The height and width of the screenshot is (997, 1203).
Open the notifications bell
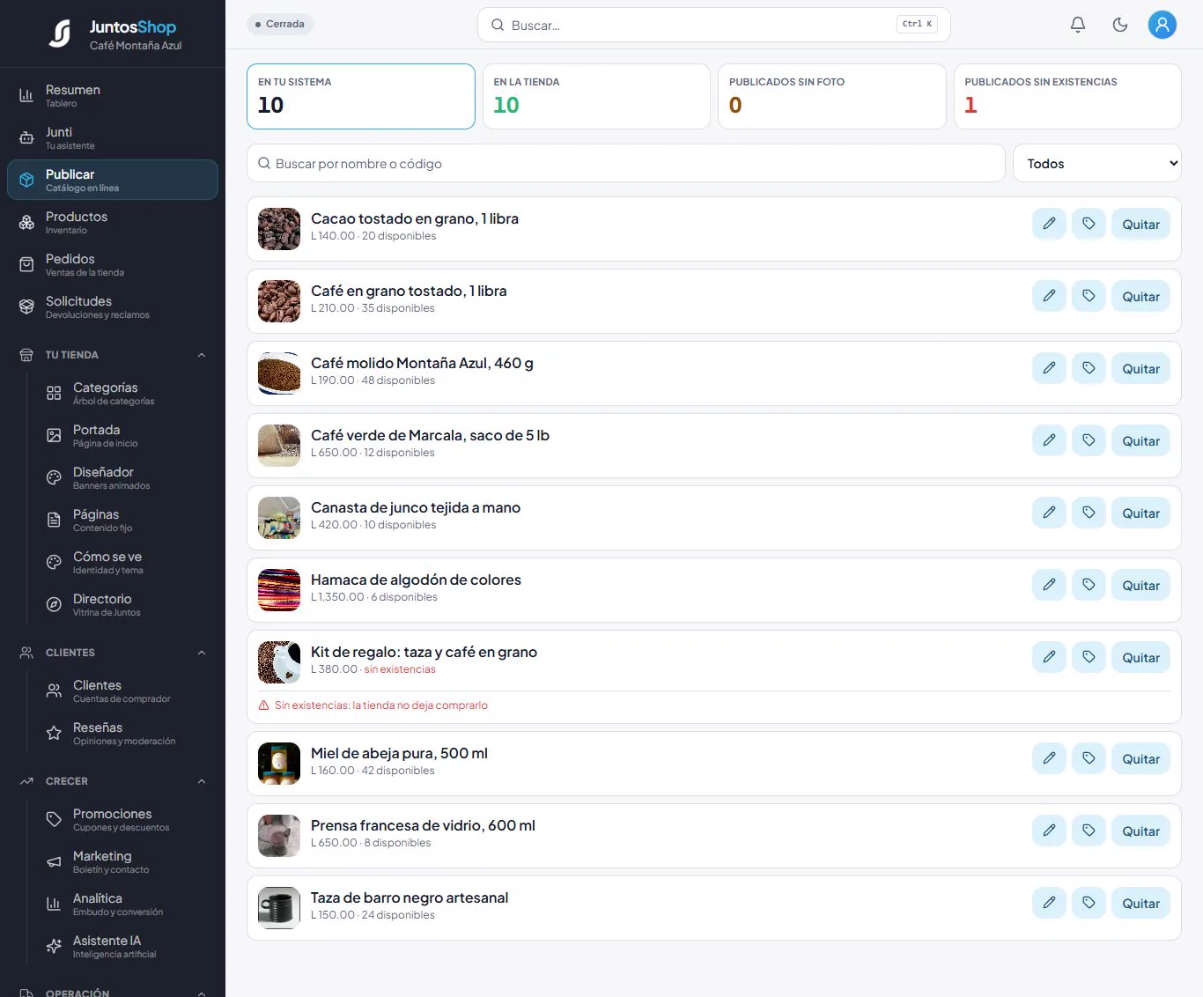1078,25
